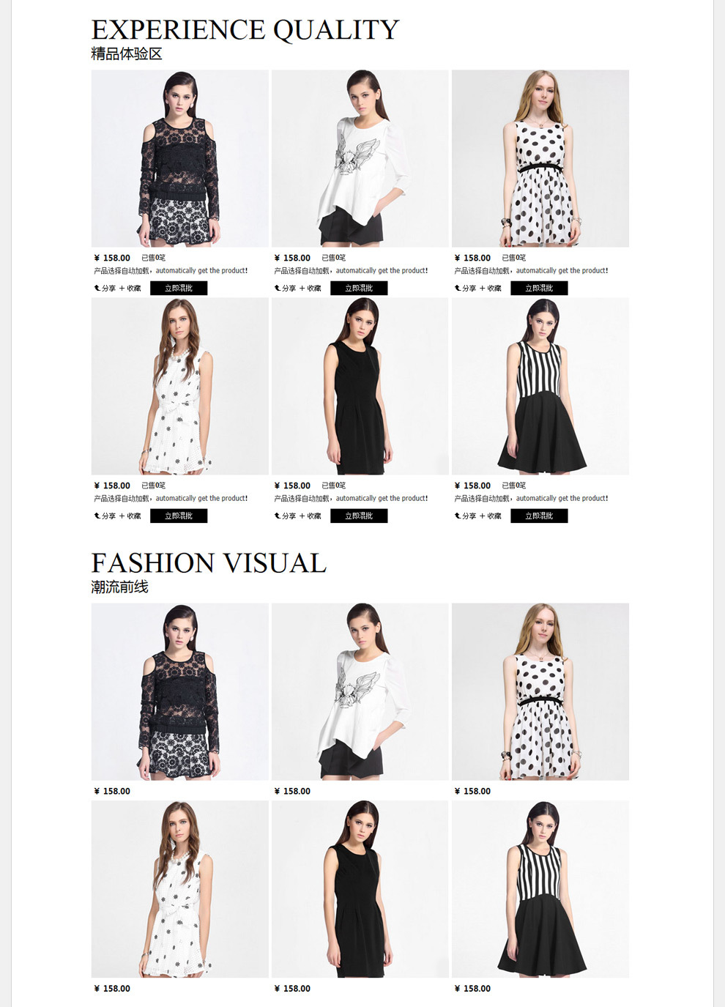
Task: Click plus 收藏 under black lace top
Action: pos(130,289)
